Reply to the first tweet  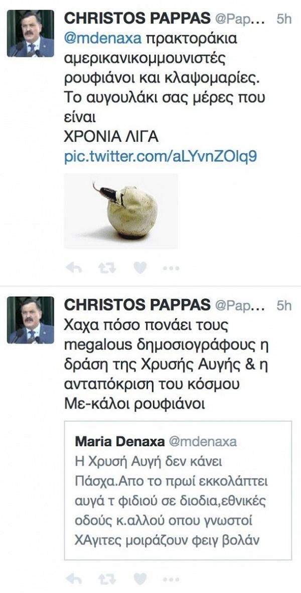pyautogui.click(x=73, y=268)
